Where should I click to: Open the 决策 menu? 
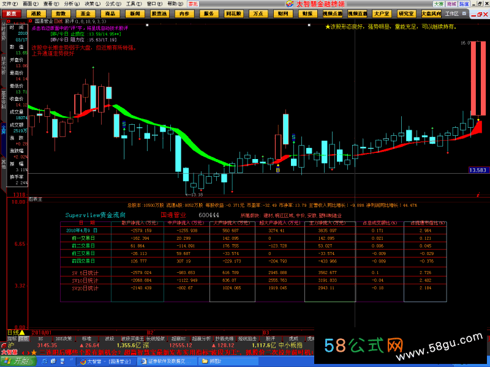(92, 4)
